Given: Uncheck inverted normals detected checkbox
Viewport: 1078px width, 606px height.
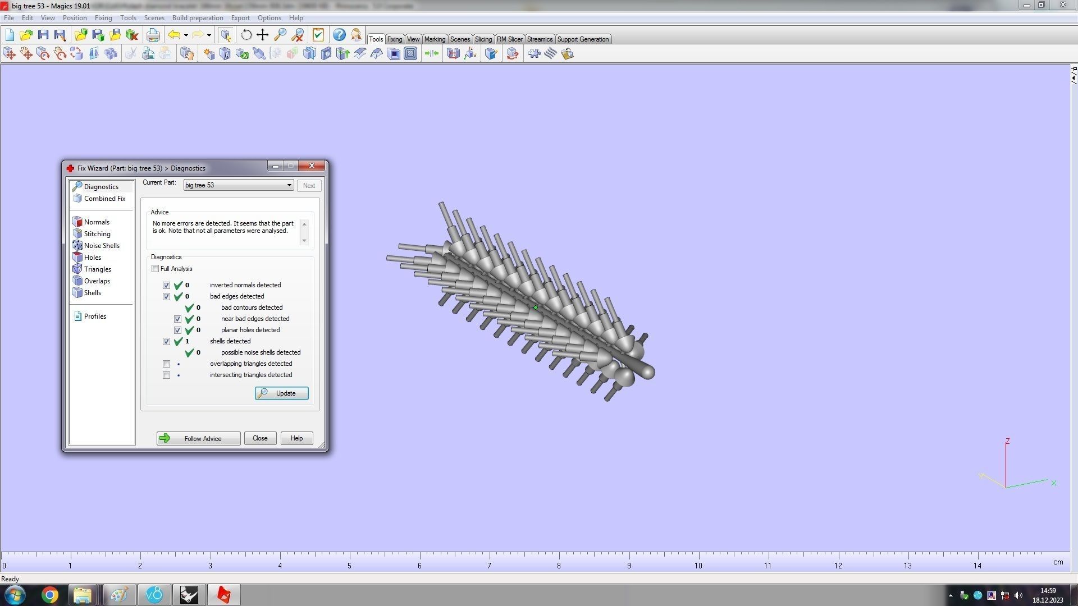Looking at the screenshot, I should pyautogui.click(x=167, y=285).
